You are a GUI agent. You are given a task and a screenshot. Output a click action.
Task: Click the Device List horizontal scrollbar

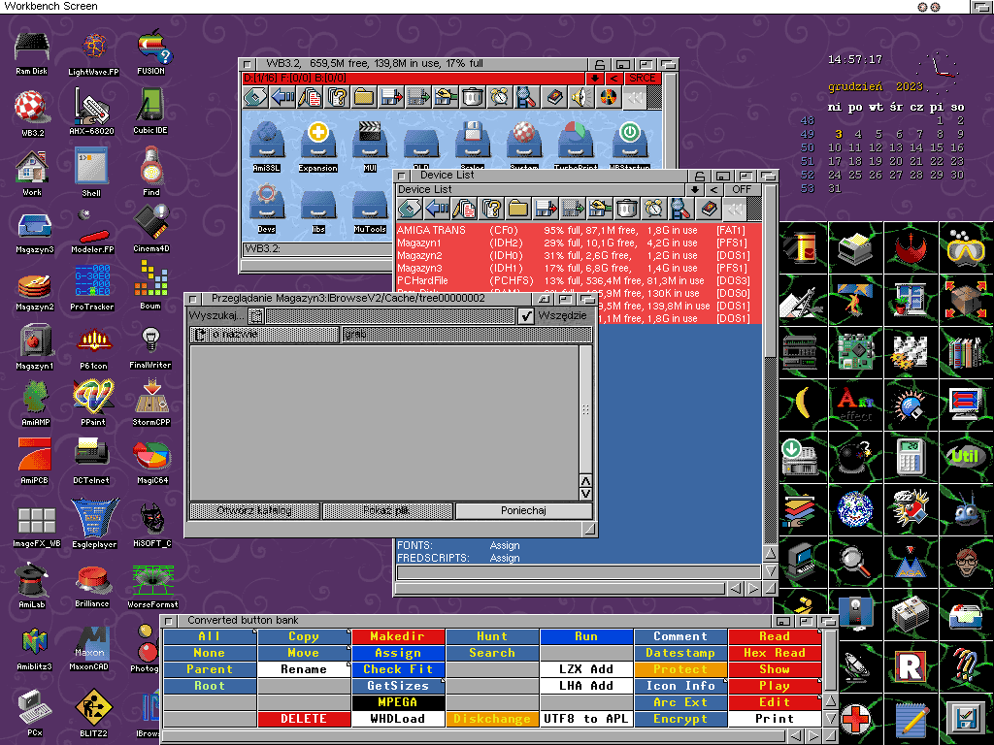tap(560, 589)
